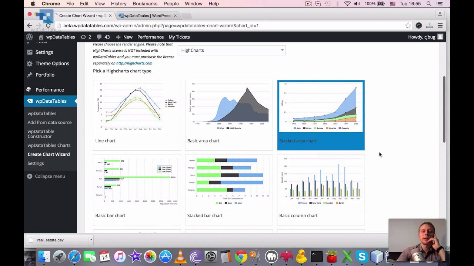
Task: Pick the Stacked area chart card
Action: (321, 115)
